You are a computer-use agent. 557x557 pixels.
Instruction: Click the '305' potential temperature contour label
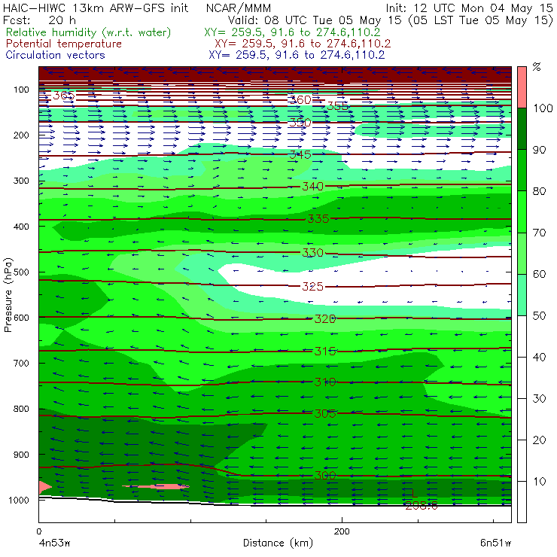pos(325,413)
